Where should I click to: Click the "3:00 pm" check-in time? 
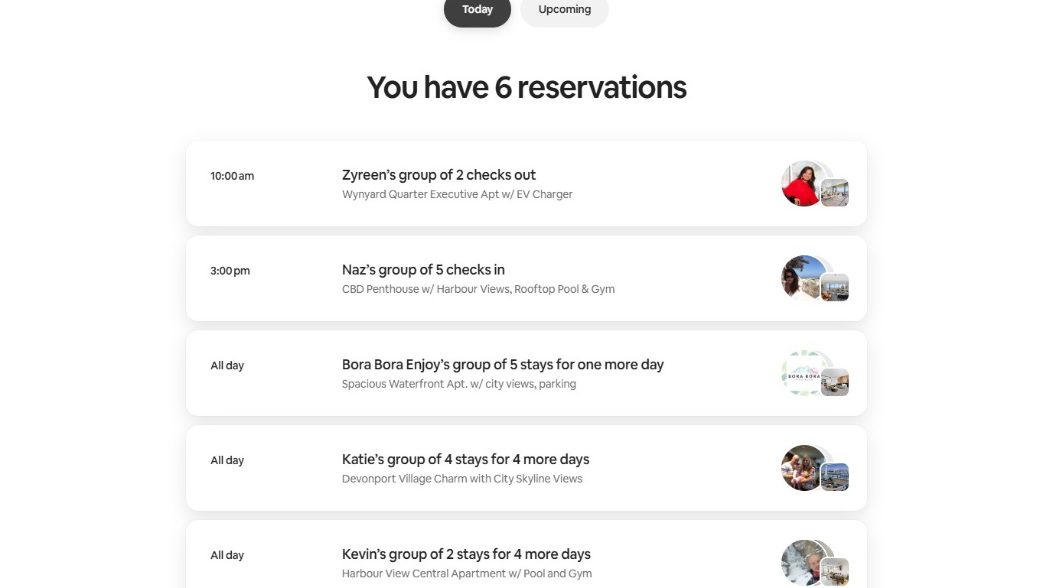click(230, 271)
